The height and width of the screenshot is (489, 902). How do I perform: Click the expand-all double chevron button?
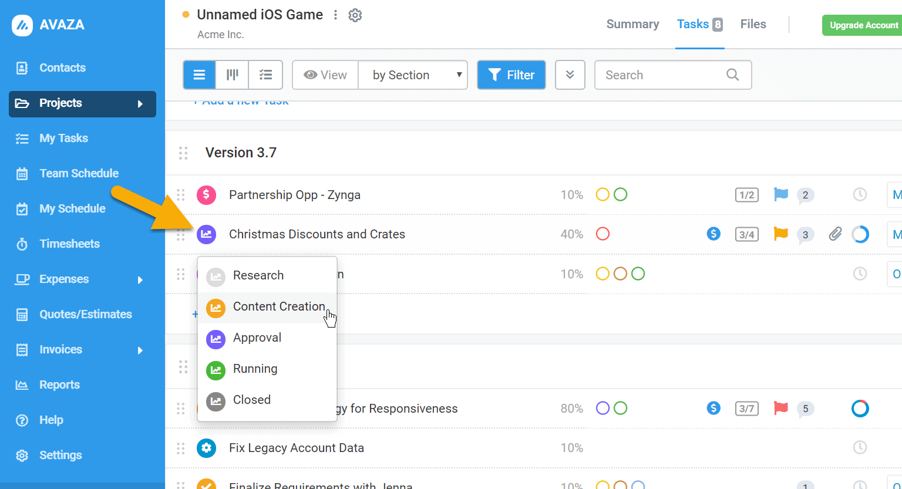point(570,75)
